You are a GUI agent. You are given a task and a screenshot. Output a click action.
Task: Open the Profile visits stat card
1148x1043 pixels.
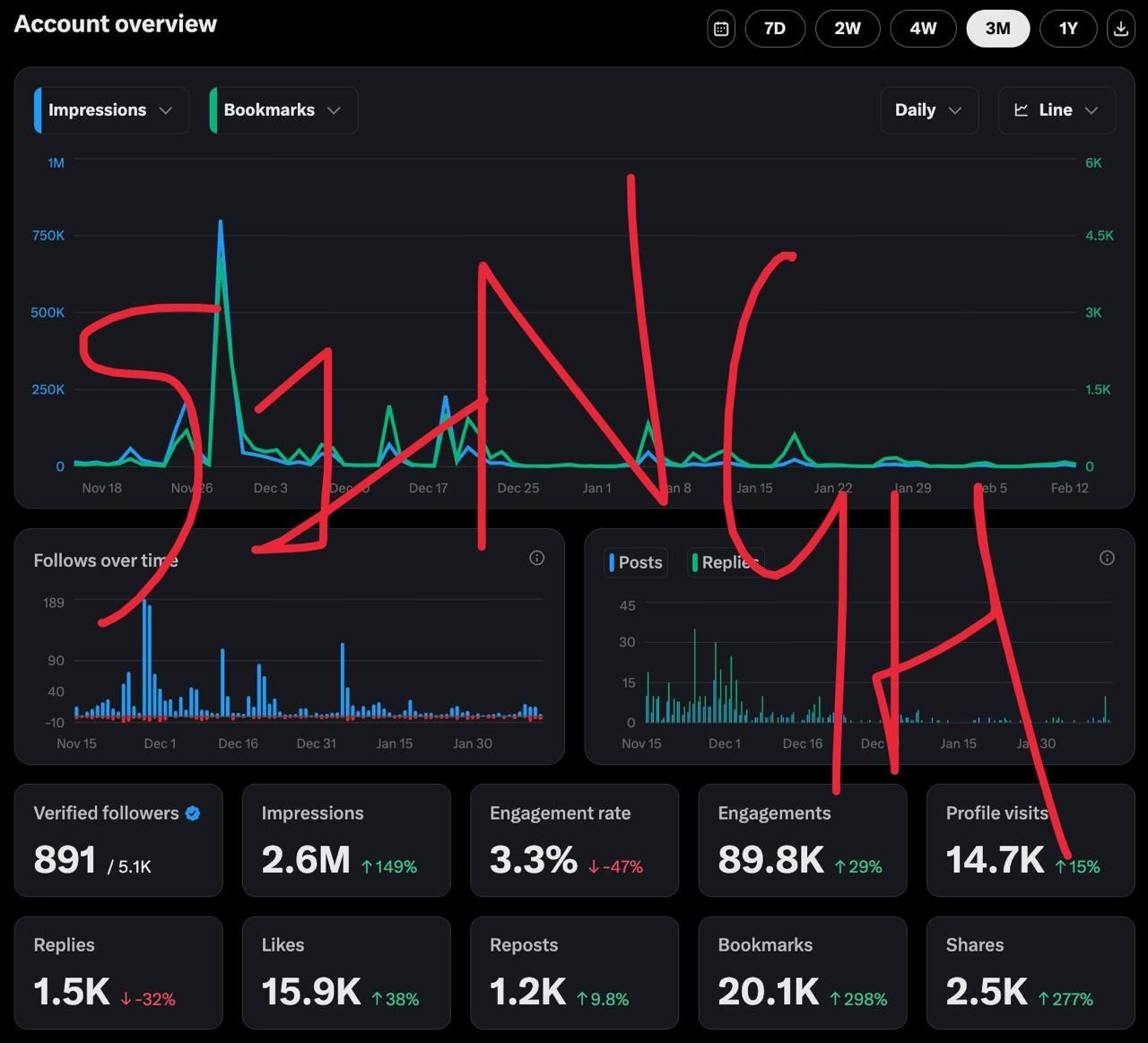pyautogui.click(x=1031, y=840)
